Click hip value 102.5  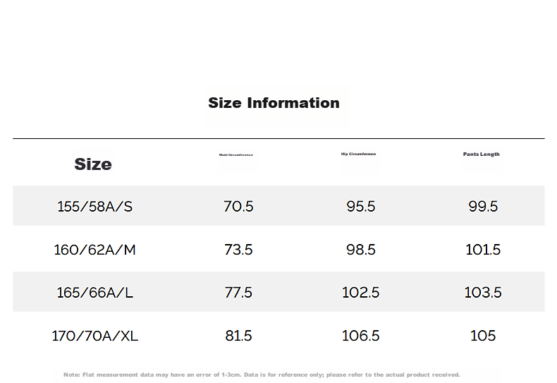[x=361, y=293]
